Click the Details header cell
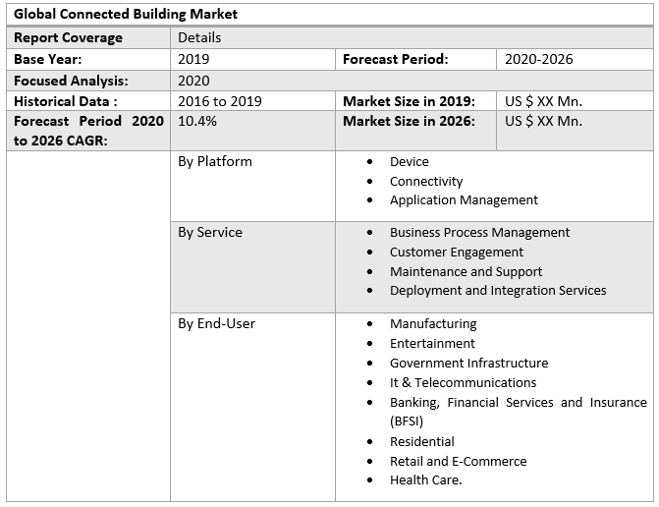659x507 pixels. [x=199, y=37]
